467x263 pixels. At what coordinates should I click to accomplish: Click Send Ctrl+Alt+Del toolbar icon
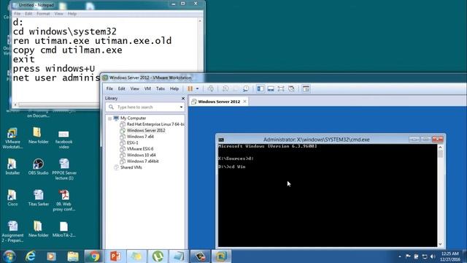point(211,88)
